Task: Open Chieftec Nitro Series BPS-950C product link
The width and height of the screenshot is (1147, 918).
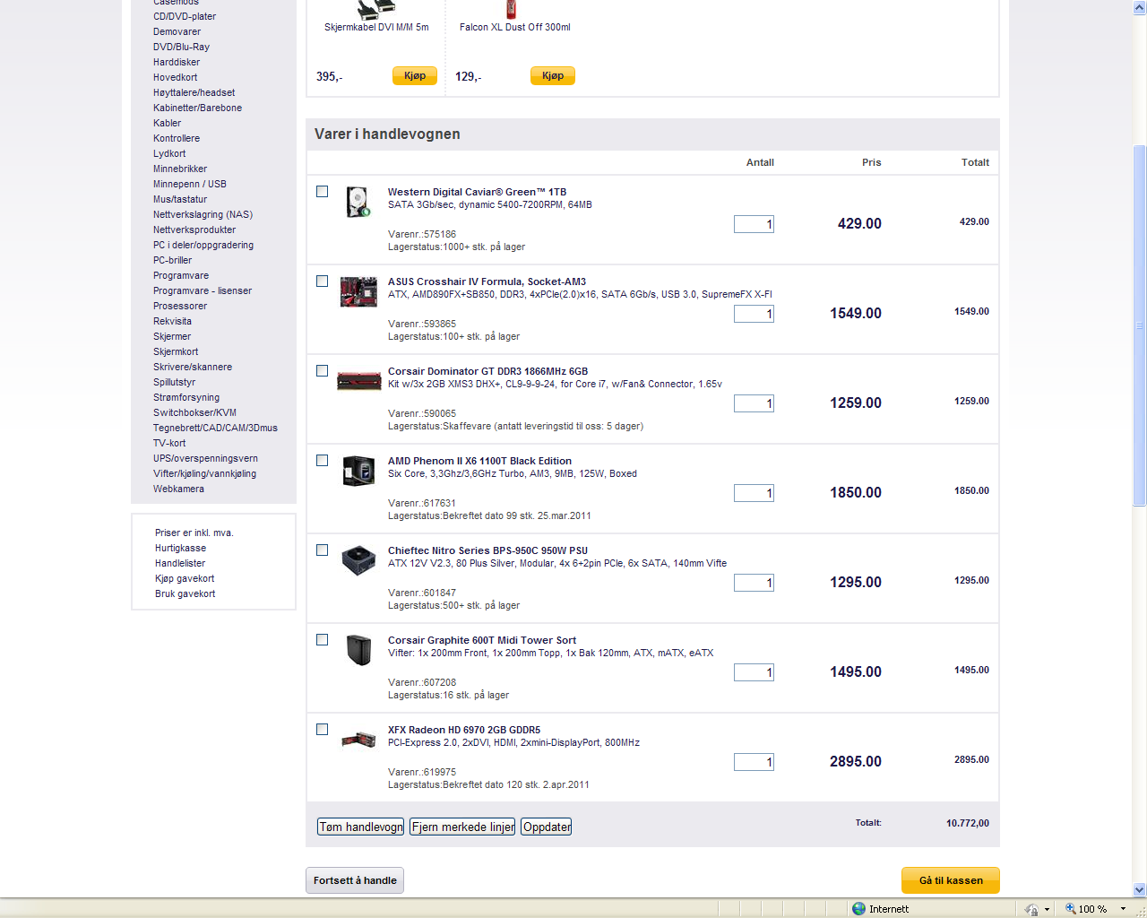Action: (487, 550)
